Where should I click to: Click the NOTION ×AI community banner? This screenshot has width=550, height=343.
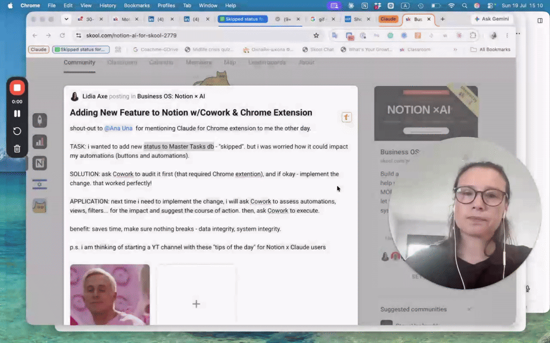point(426,114)
